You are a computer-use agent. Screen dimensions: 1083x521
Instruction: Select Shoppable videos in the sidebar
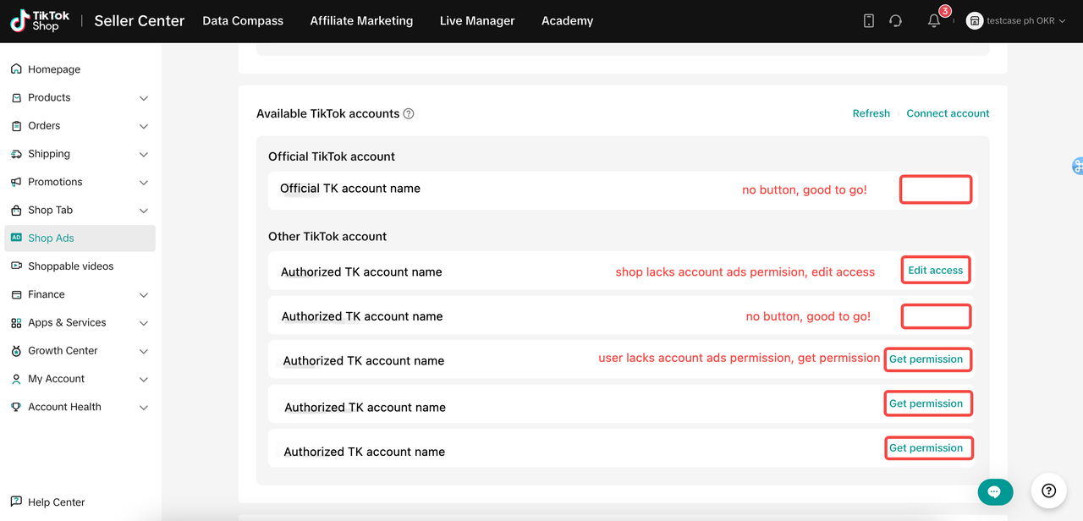(70, 266)
